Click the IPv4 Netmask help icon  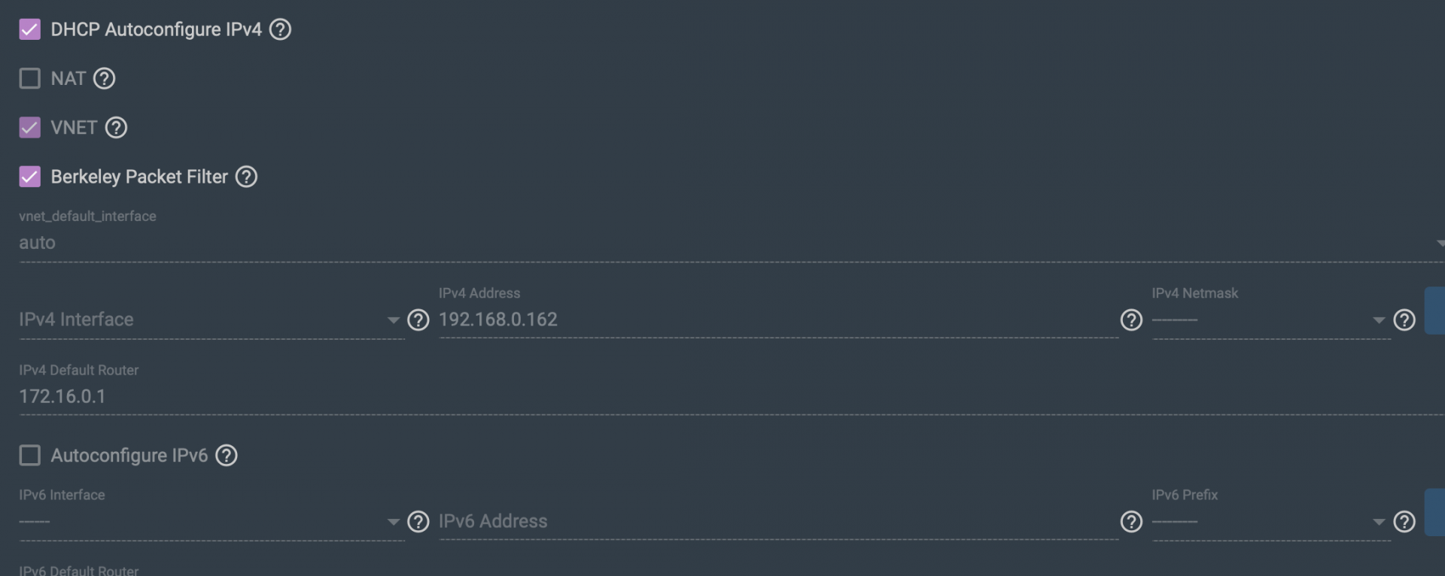coord(1404,320)
